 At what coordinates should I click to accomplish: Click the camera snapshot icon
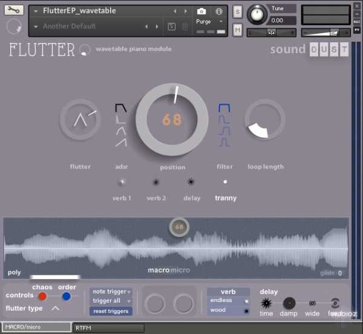pyautogui.click(x=201, y=11)
